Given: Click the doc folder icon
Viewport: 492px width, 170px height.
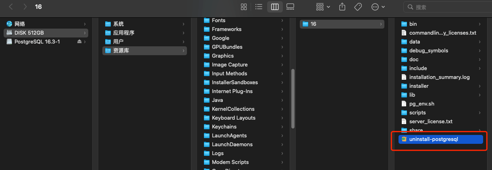Looking at the screenshot, I should coord(404,60).
